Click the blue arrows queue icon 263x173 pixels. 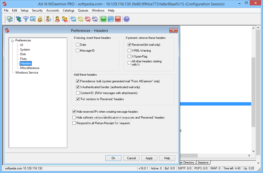point(73,19)
